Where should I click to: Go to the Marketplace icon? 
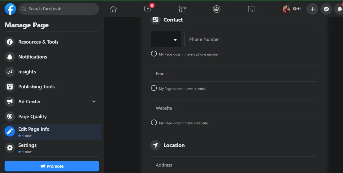[x=182, y=9]
